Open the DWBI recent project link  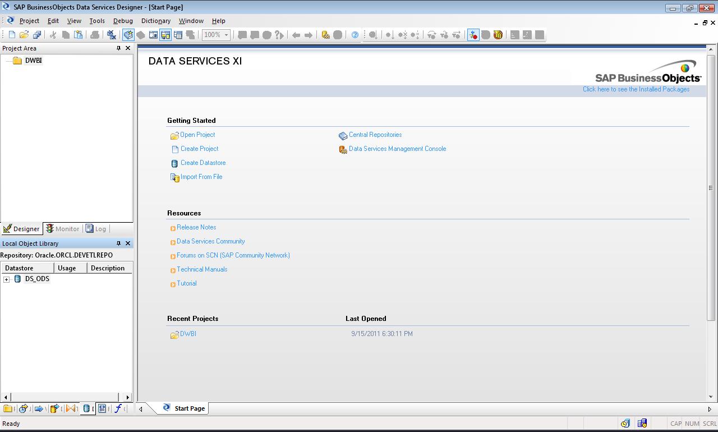point(188,334)
